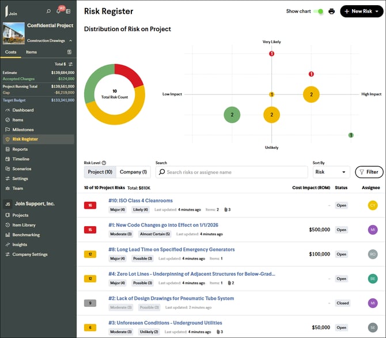This screenshot has width=386, height=338.
Task: Open the notifications bell
Action: pos(58,11)
